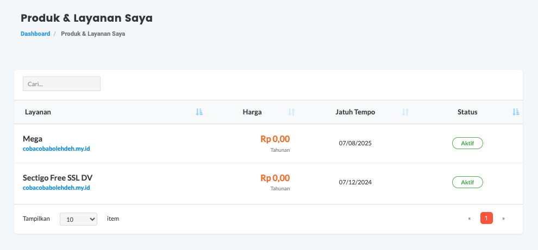This screenshot has width=538, height=250.
Task: Sort by Layanan column icon
Action: [199, 112]
